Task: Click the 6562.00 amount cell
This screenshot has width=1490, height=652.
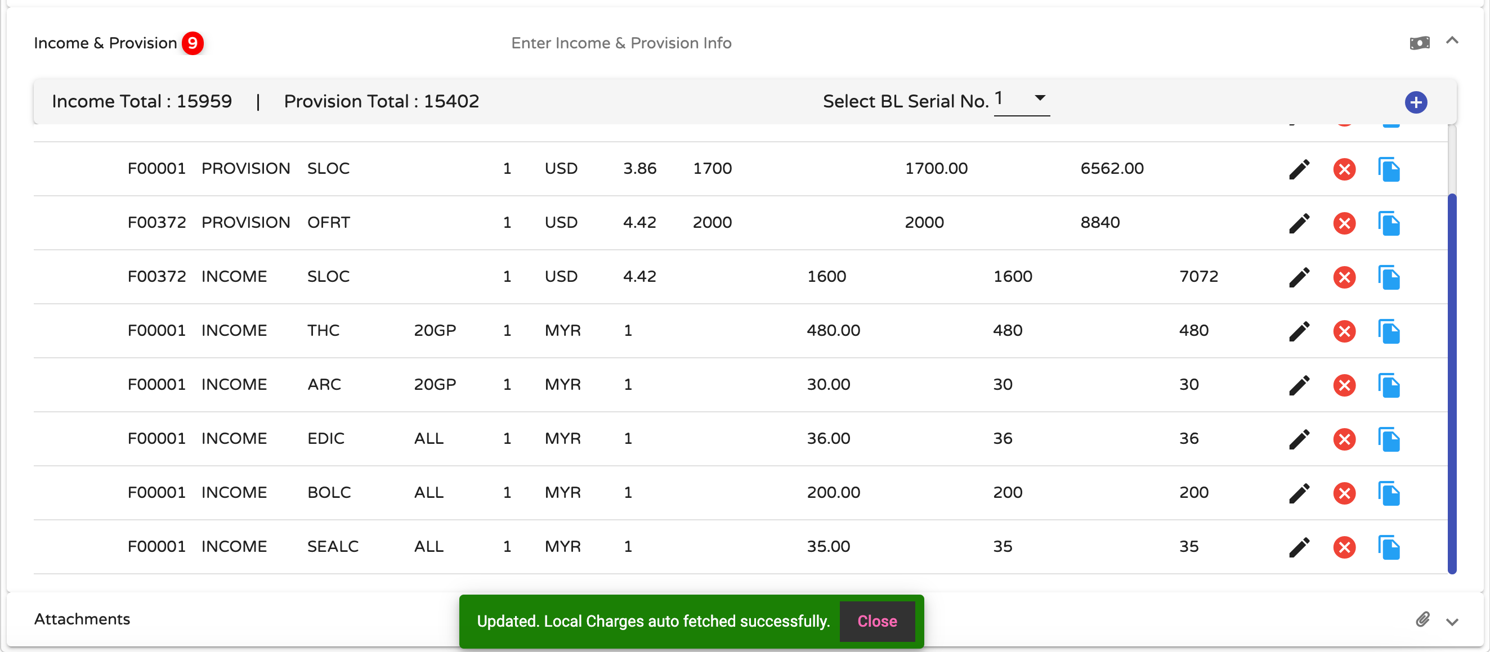Action: [1112, 168]
